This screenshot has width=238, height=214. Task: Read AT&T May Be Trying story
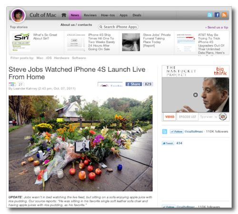click(211, 44)
